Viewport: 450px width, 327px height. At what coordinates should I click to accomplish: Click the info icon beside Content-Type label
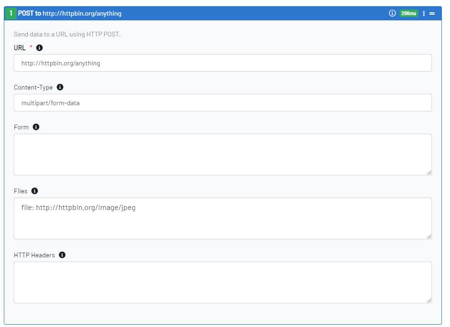coord(60,87)
